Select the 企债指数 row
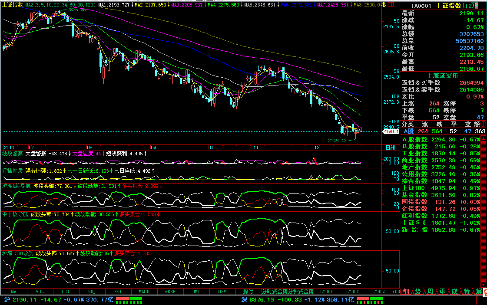Image resolution: width=487 pixels, height=305 pixels. click(x=441, y=209)
